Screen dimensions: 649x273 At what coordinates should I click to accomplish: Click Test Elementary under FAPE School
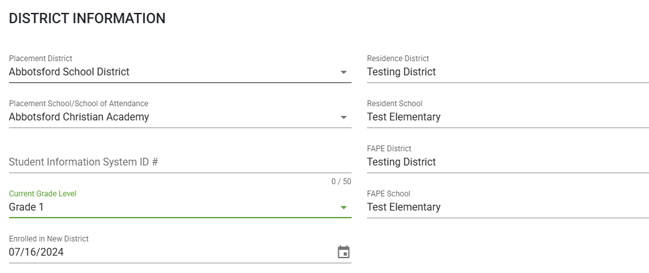[x=404, y=207]
